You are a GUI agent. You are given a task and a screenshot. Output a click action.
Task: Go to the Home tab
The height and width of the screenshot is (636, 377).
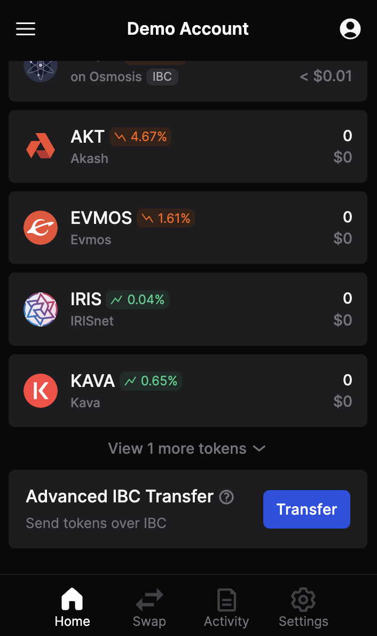pos(72,608)
